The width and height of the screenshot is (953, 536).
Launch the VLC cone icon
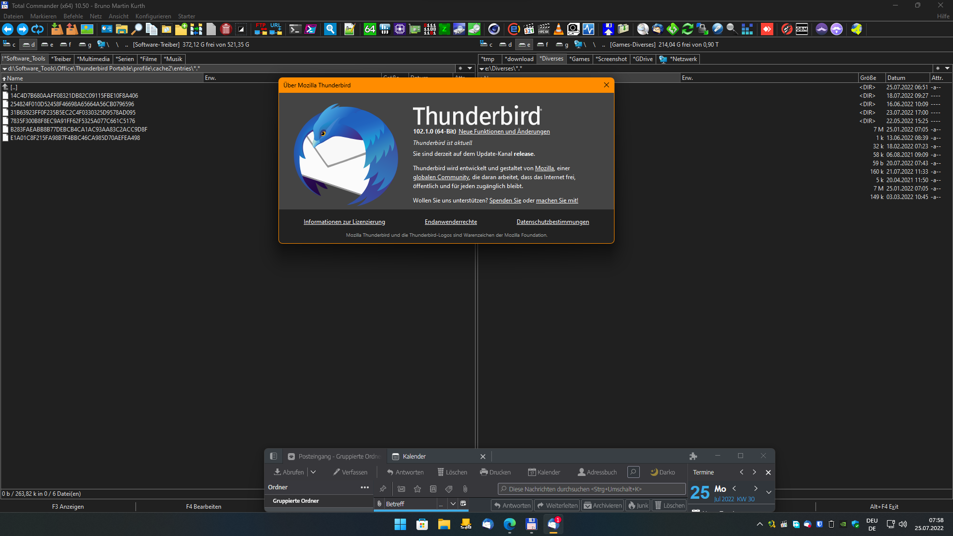(558, 29)
